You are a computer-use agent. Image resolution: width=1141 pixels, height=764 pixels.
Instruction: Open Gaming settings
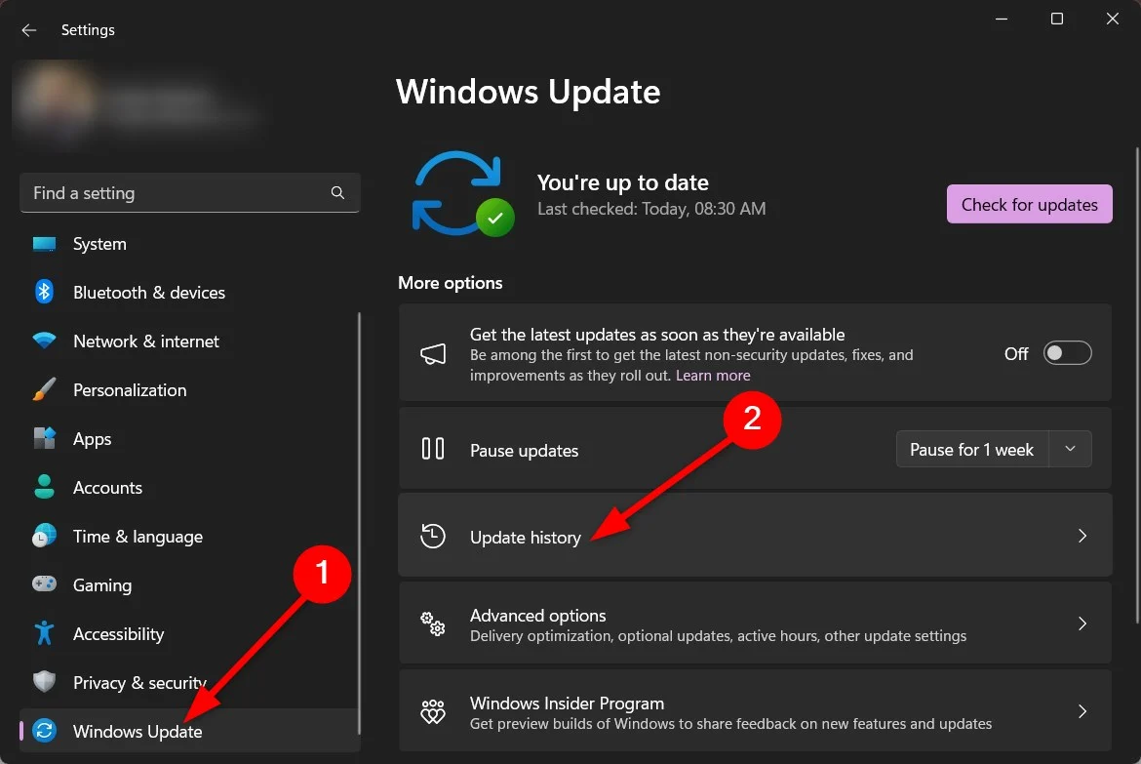(x=189, y=584)
